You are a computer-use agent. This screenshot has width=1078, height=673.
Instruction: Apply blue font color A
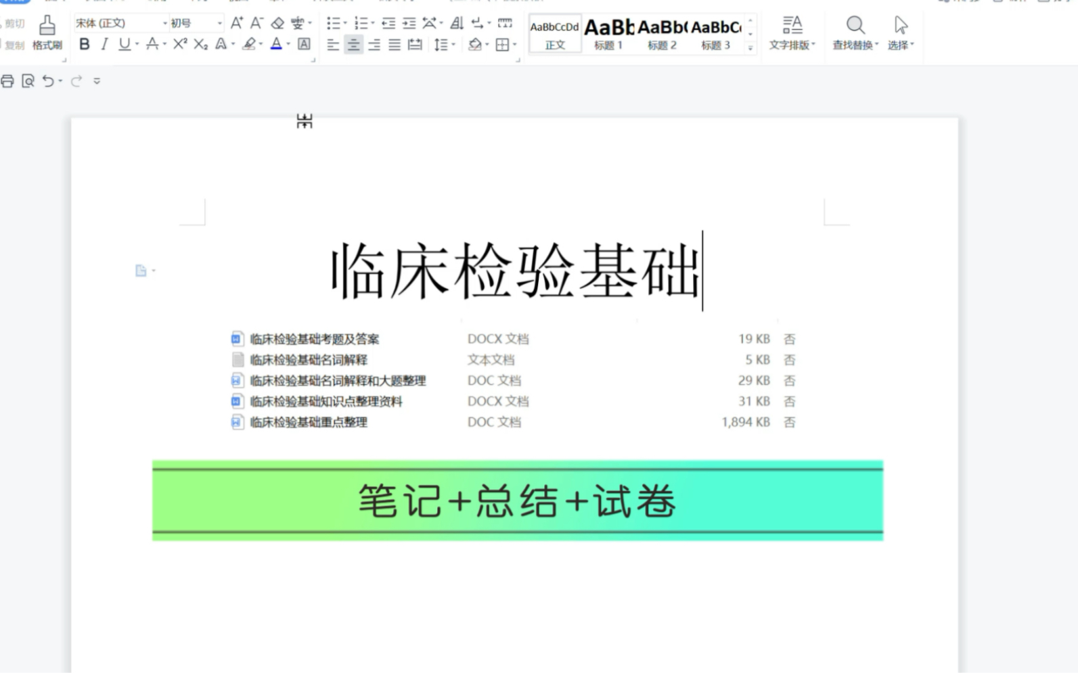[276, 45]
